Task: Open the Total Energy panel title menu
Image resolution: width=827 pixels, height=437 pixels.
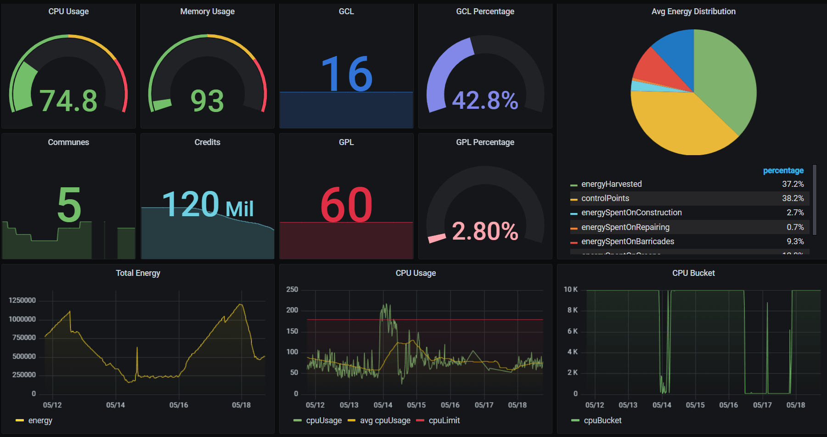Action: tap(138, 273)
